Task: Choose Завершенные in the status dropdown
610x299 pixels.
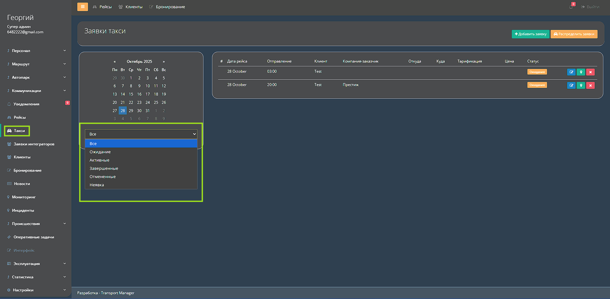Action: [104, 169]
